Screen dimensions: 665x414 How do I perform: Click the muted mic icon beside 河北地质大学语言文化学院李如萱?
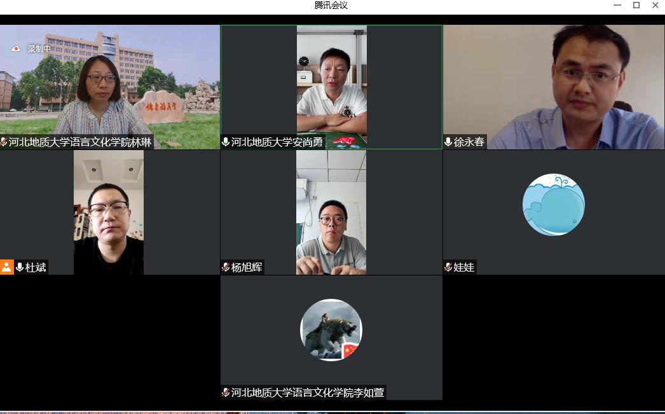click(x=226, y=392)
